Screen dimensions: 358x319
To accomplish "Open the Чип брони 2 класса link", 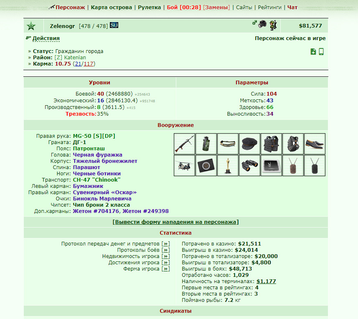I will (102, 205).
